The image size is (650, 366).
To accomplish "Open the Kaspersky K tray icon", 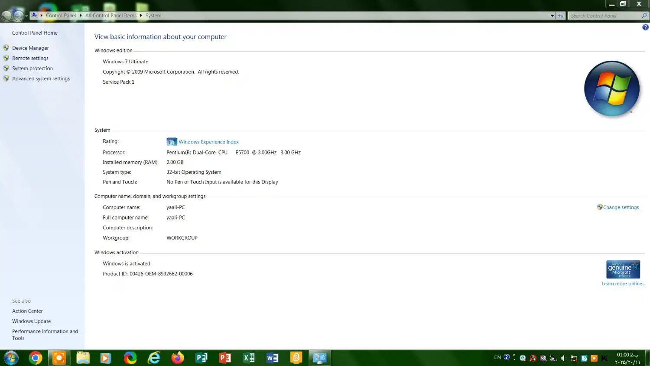I will coord(604,358).
